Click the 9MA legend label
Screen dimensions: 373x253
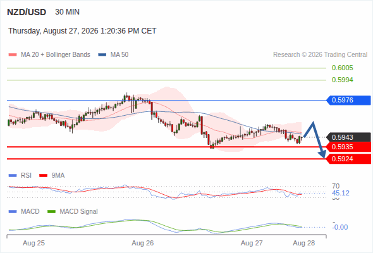(x=58, y=175)
